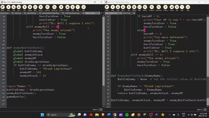Click Mode button in right Mu window
Screen dimensions: 209x118
[107, 8]
